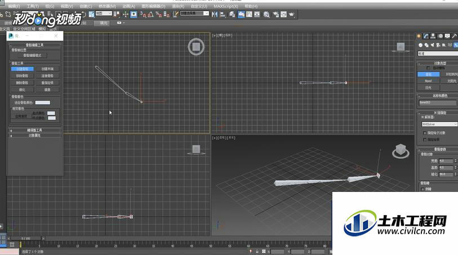Open the reference coordinate system dropdown

click(x=104, y=14)
